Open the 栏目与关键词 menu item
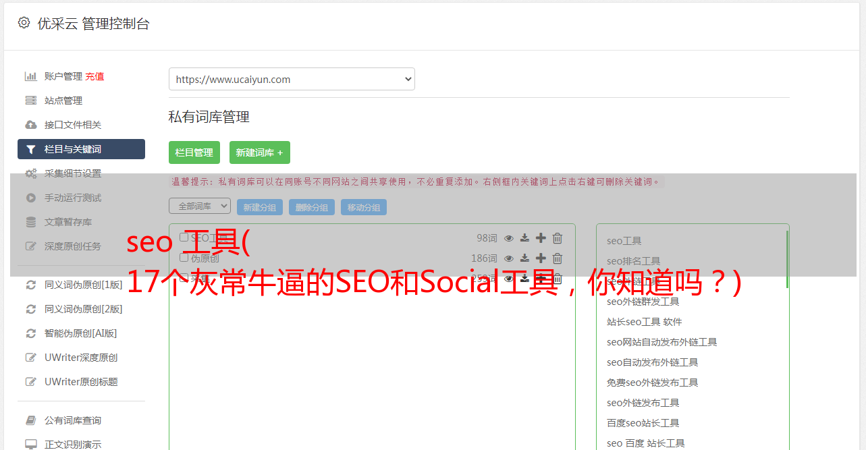Viewport: 866px width, 450px height. point(81,149)
